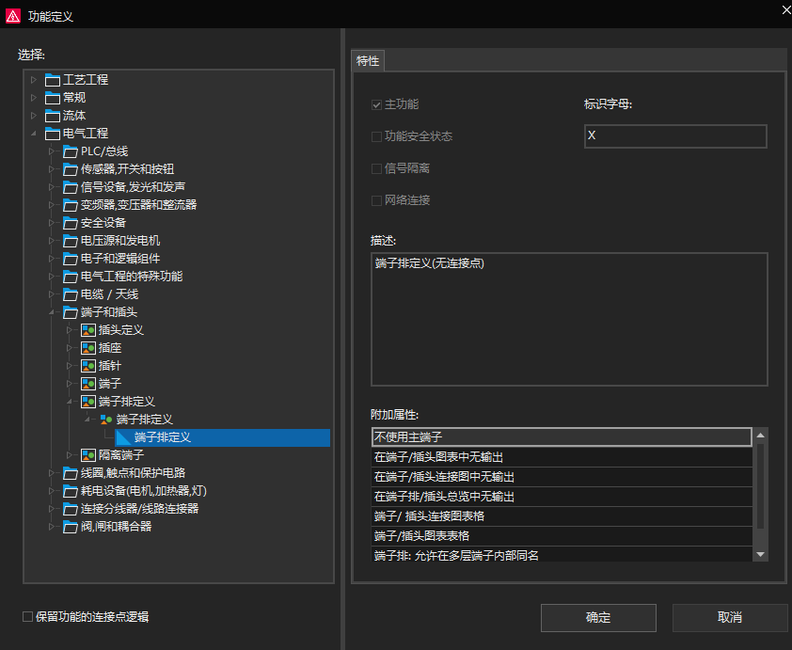Image resolution: width=792 pixels, height=650 pixels.
Task: Expand the 工艺工程 tree node
Action: point(34,80)
